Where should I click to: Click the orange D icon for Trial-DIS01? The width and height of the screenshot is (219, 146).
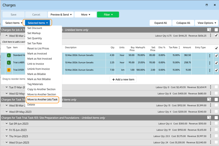(x=9, y=70)
